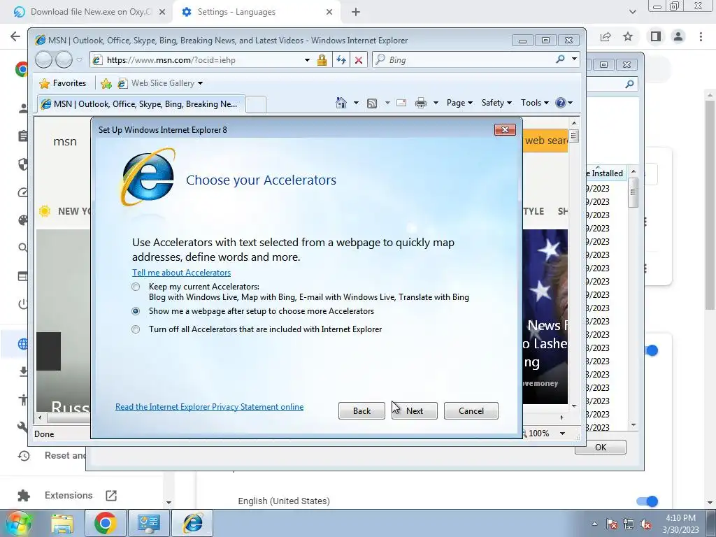Click OK in background window
Viewport: 716px width, 537px height.
click(x=601, y=447)
